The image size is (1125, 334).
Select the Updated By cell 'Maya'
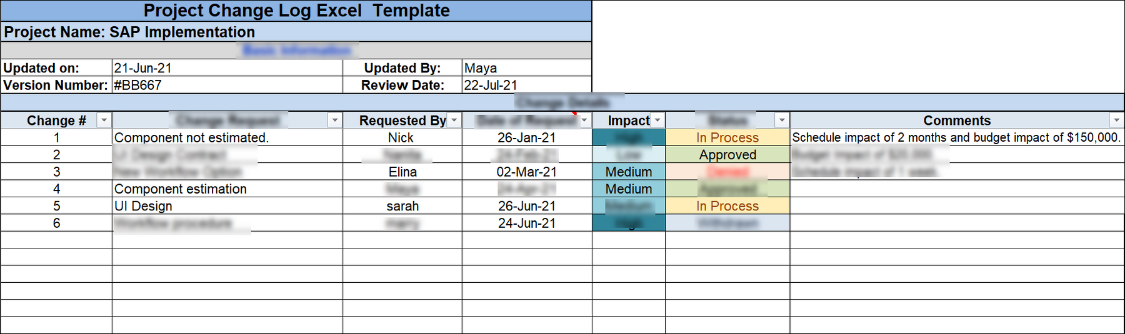coord(481,68)
